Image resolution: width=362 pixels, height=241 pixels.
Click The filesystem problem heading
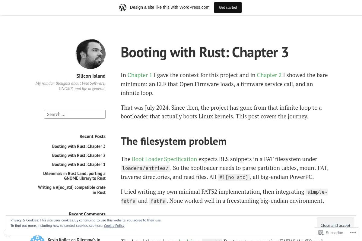(x=173, y=141)
